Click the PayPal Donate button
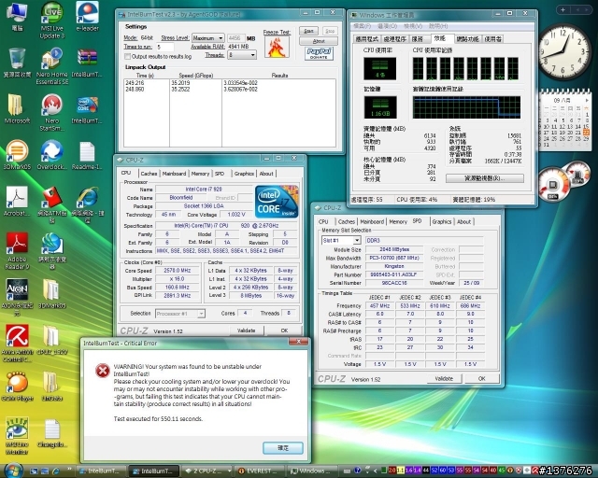The width and height of the screenshot is (598, 478). (320, 54)
